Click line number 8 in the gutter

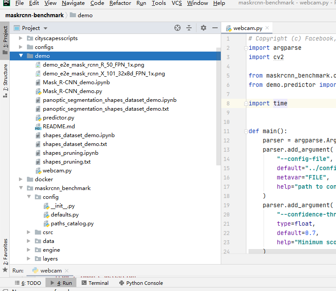coord(228,104)
